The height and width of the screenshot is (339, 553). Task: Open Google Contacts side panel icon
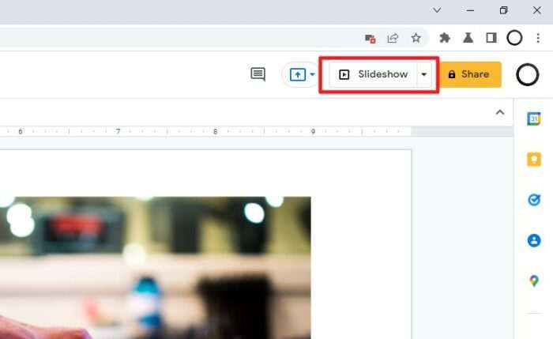(534, 240)
